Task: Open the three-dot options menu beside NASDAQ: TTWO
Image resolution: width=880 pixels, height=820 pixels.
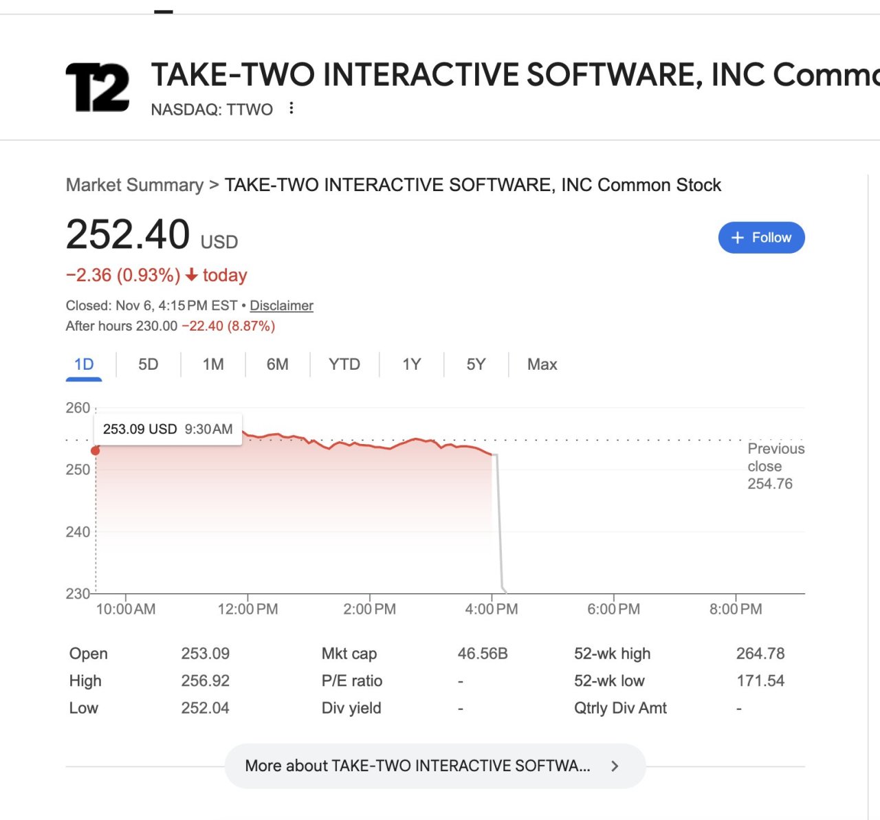Action: pyautogui.click(x=291, y=109)
